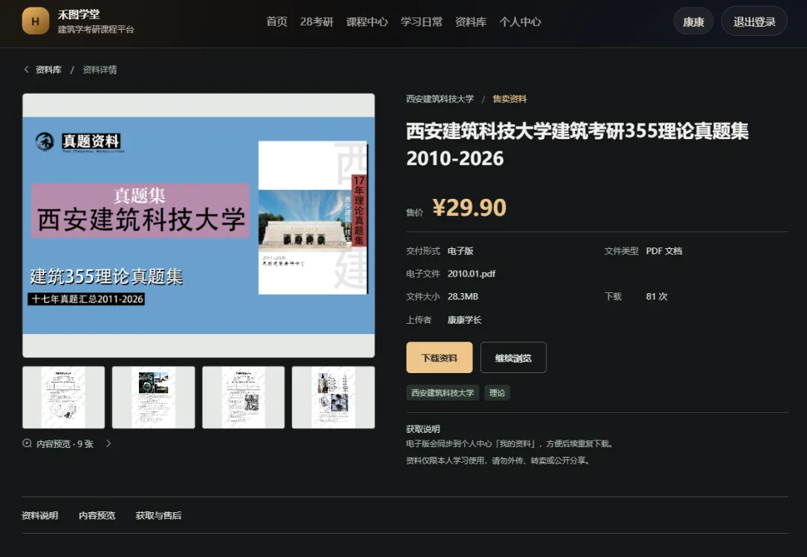Screen dimensions: 807x557
Task: Click the 继续浏览 button
Action: click(x=513, y=358)
